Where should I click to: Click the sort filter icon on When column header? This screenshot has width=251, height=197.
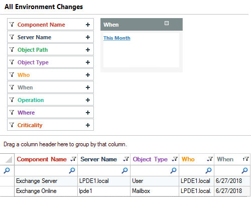click(246, 159)
